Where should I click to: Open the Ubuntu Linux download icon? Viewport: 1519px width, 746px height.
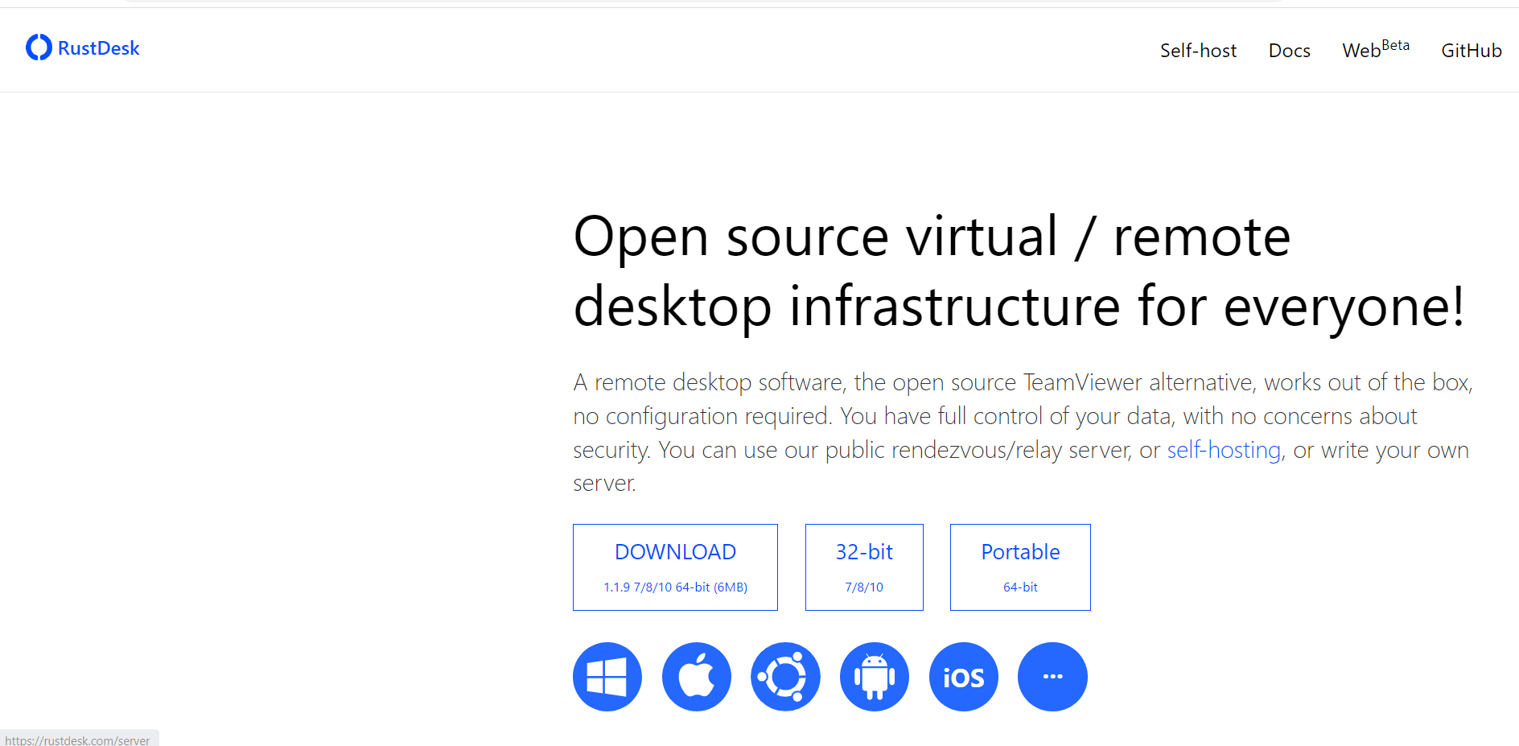785,676
